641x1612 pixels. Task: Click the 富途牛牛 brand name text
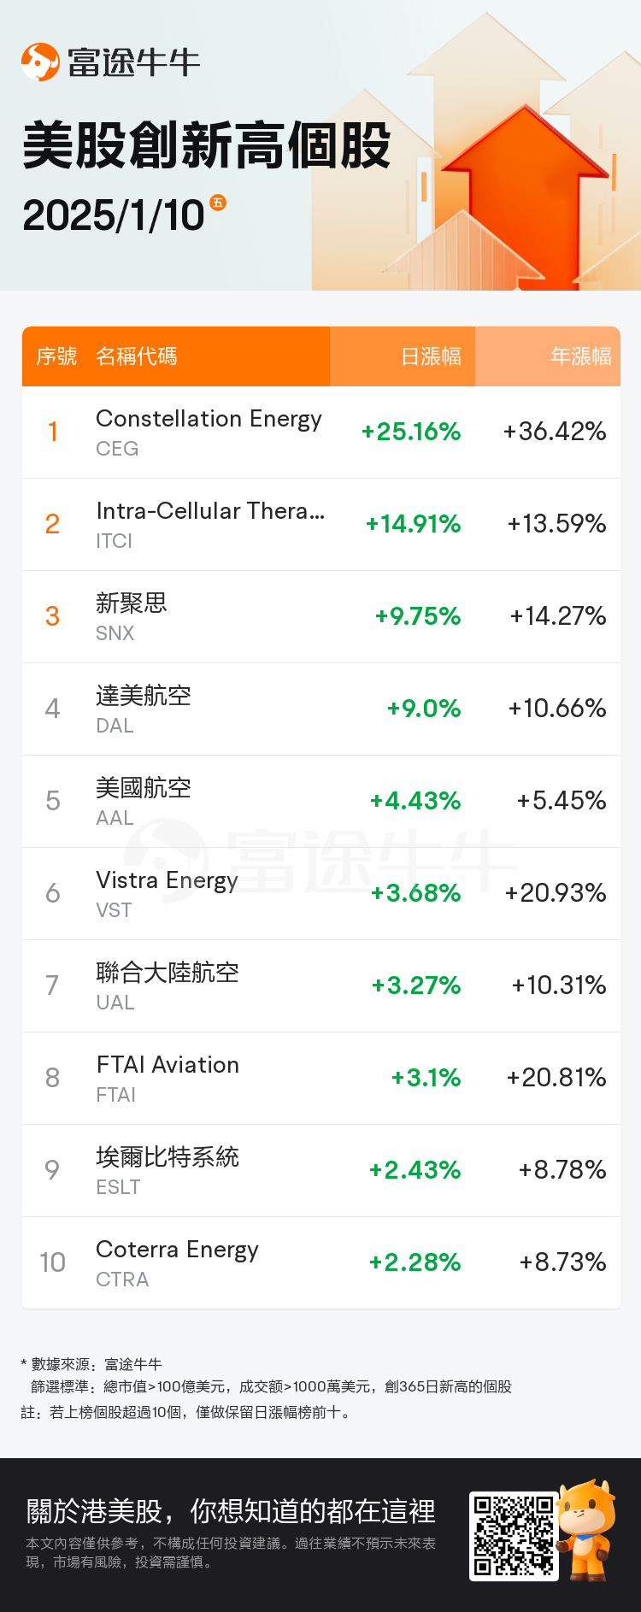pos(133,62)
